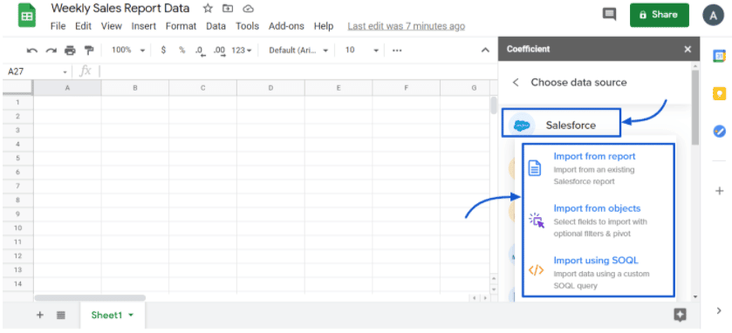
Task: Select the paint format tool
Action: (89, 51)
